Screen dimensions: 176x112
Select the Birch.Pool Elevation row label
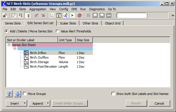click(x=43, y=67)
